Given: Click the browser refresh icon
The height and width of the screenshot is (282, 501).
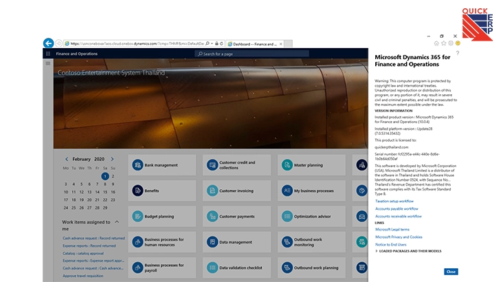Looking at the screenshot, I should click(x=221, y=43).
